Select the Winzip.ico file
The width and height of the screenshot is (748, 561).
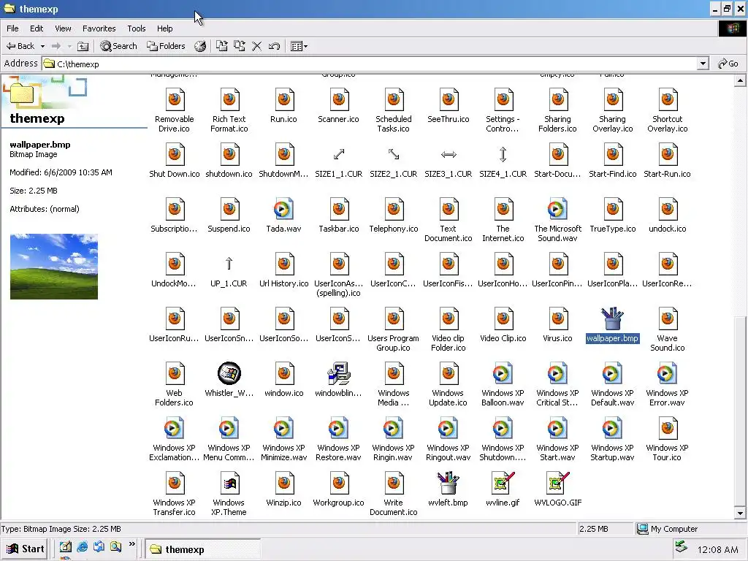coord(284,490)
